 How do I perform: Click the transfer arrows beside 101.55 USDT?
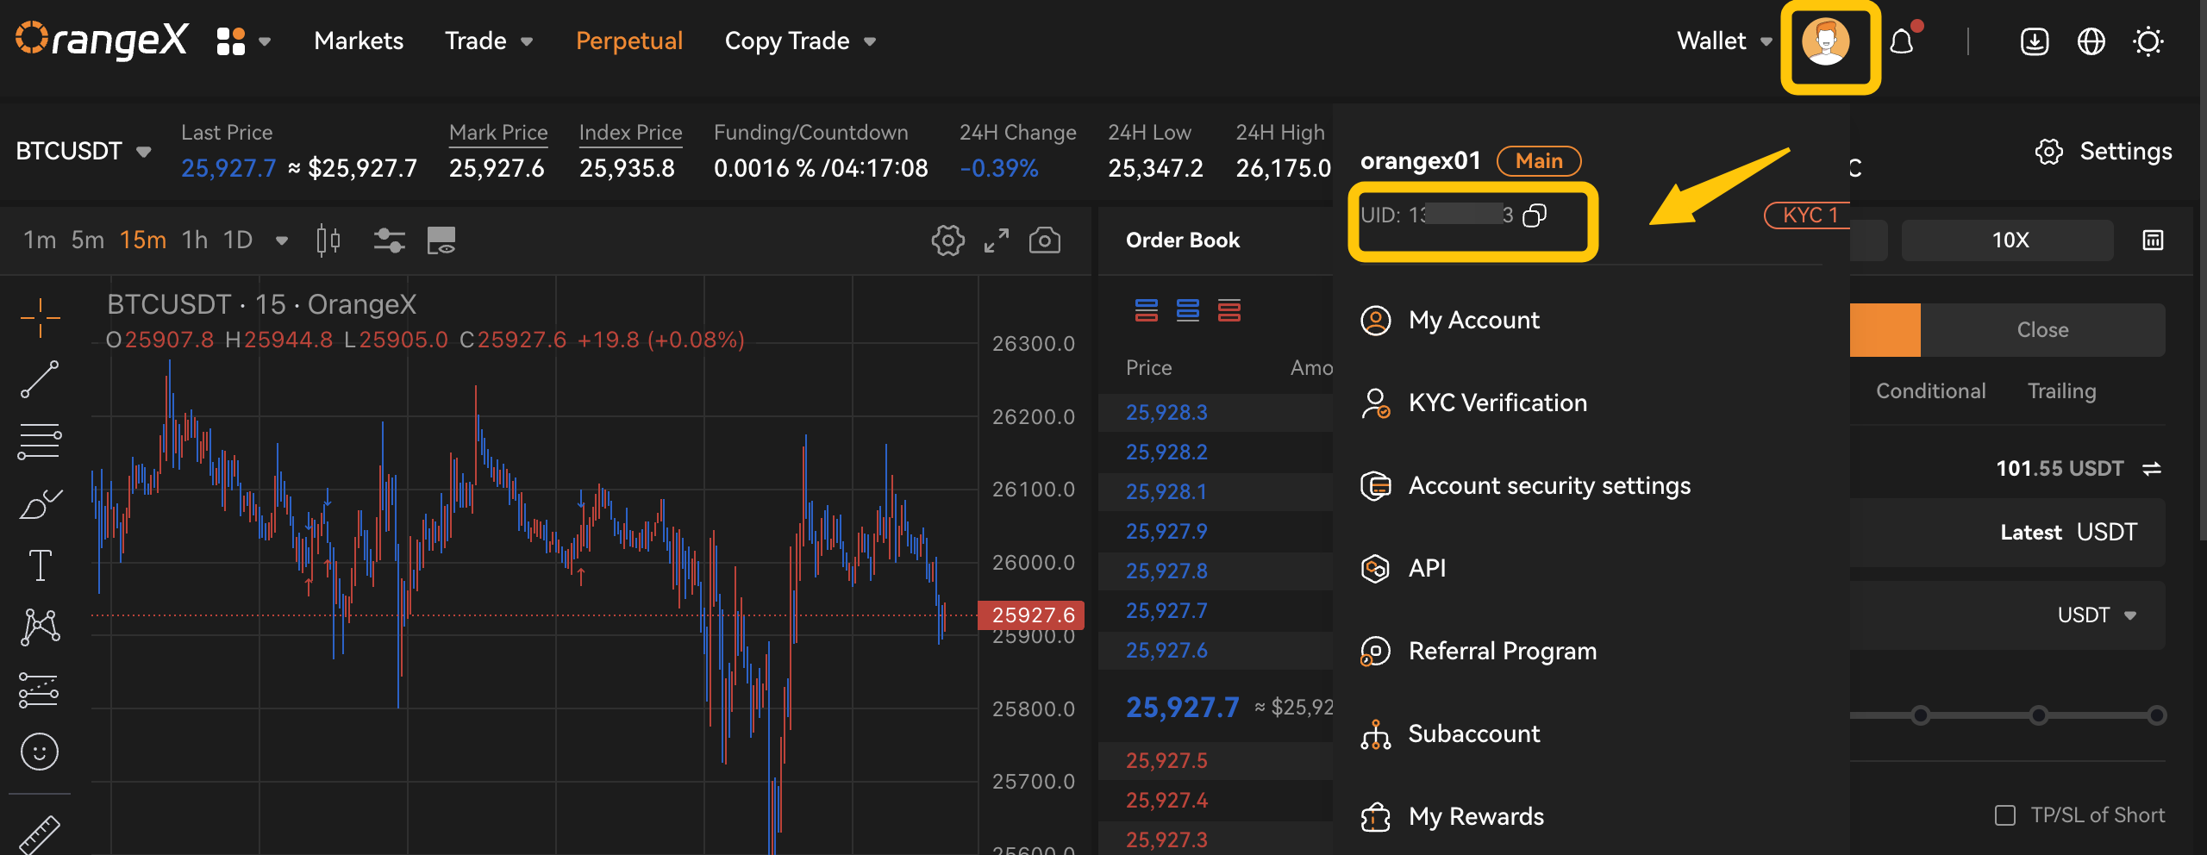2152,469
